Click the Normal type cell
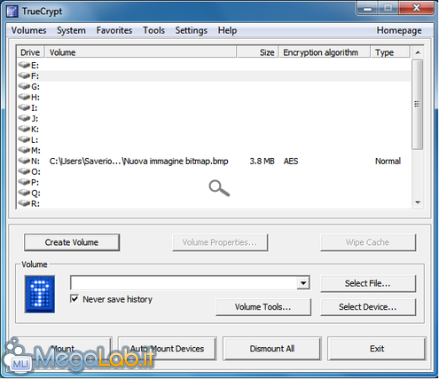Image resolution: width=439 pixels, height=379 pixels. [x=388, y=161]
